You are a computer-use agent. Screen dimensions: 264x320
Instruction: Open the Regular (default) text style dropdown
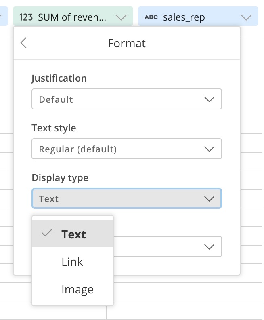[127, 149]
